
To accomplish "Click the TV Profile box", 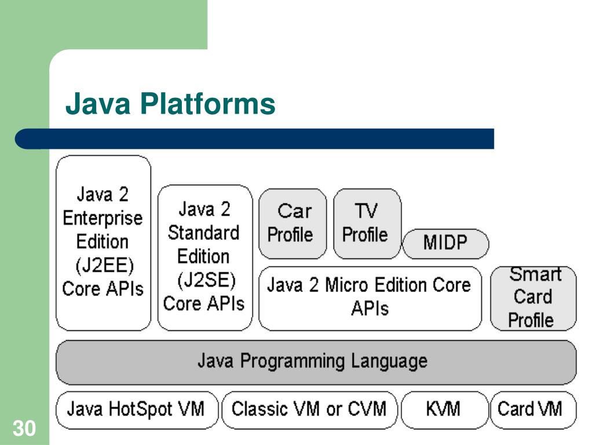I will click(367, 224).
